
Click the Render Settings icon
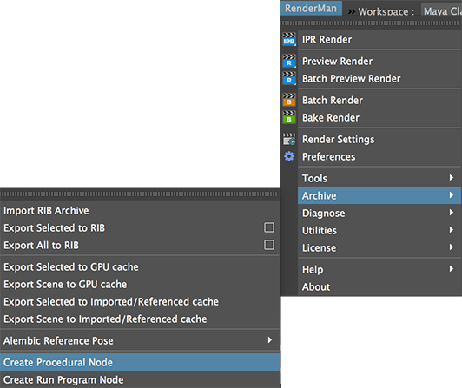[289, 139]
